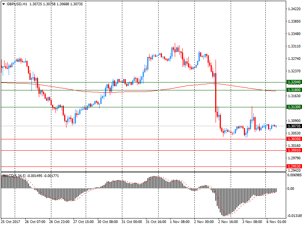The width and height of the screenshot is (302, 226).
Task: Select the 1.34220 price scale value
Action: click(294, 9)
